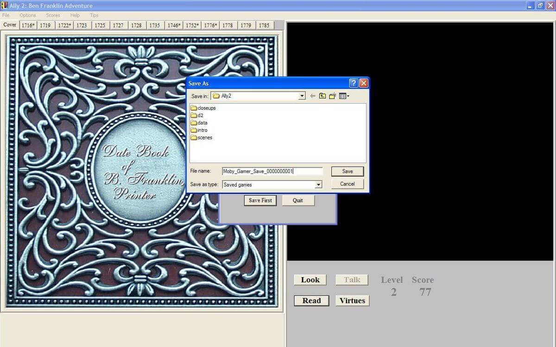Click the Save First button

point(260,200)
